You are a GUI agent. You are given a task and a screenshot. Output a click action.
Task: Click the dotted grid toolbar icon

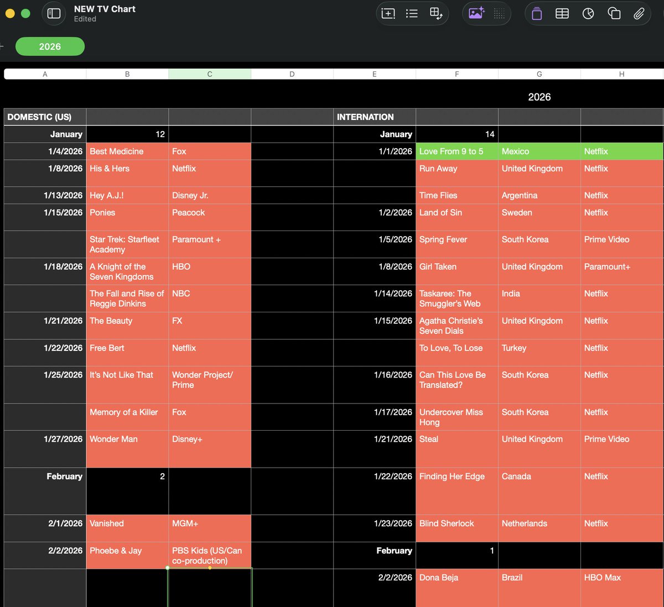[x=499, y=14]
